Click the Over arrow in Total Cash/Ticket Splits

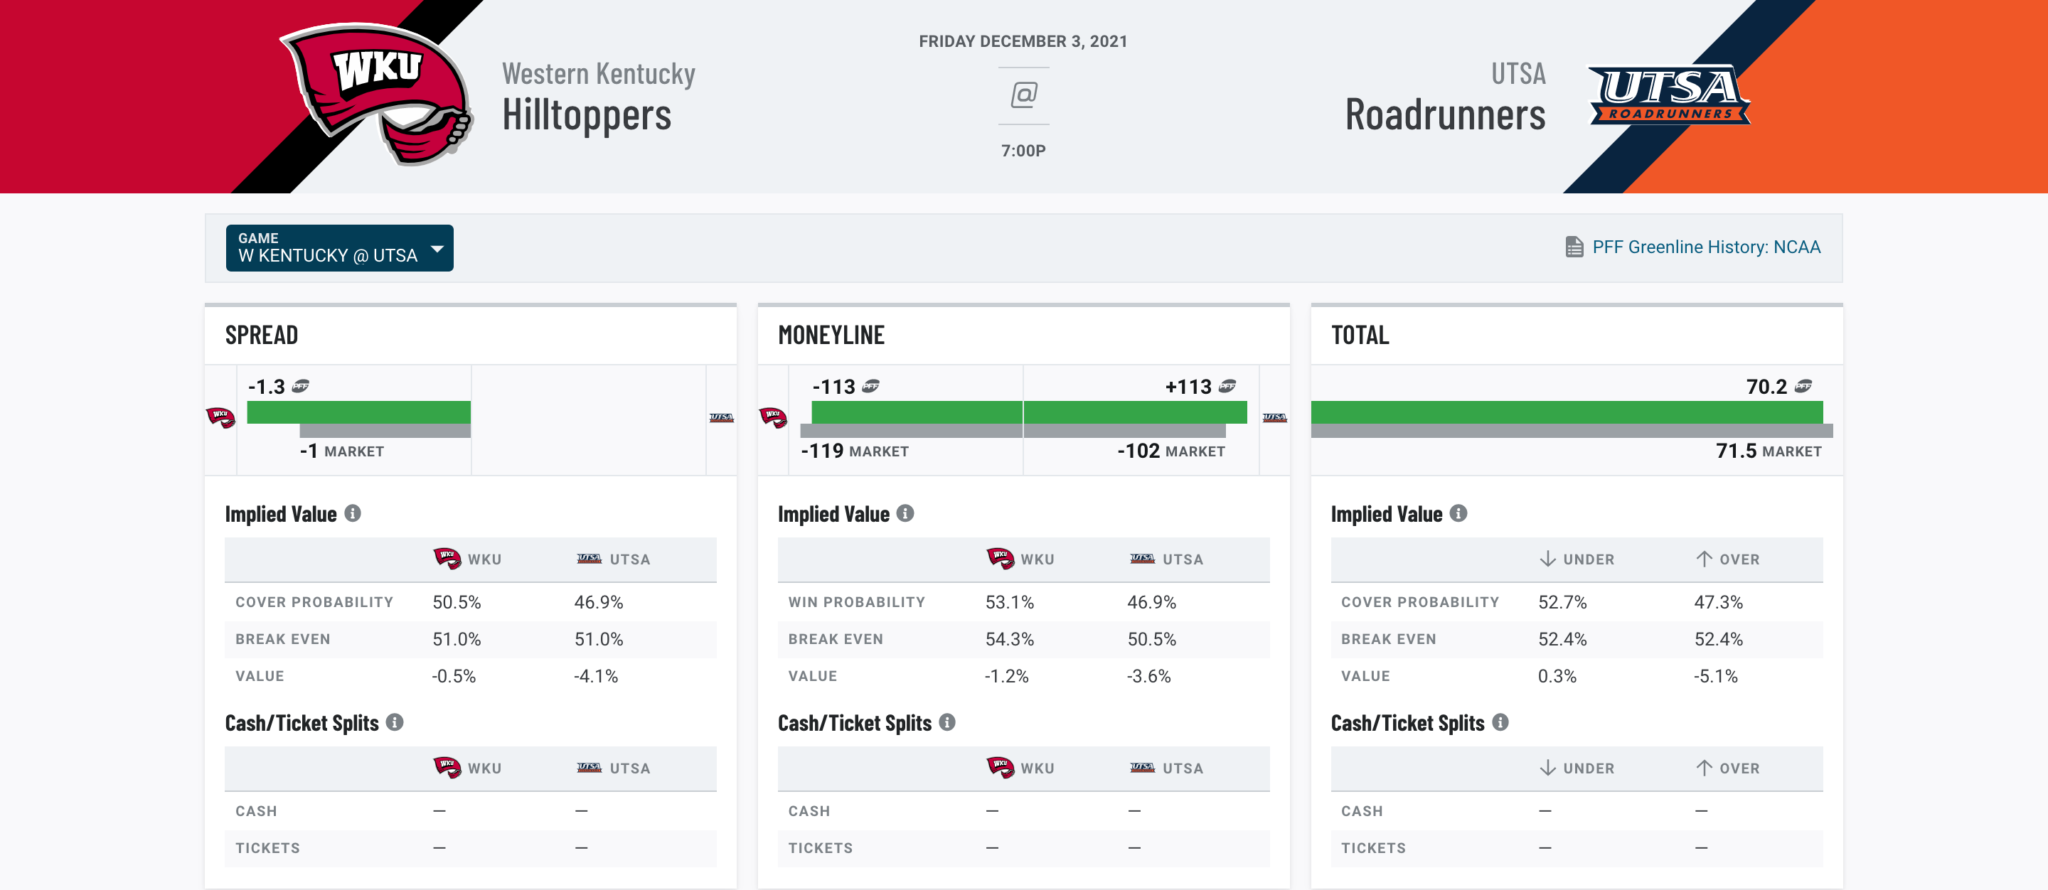pos(1703,768)
